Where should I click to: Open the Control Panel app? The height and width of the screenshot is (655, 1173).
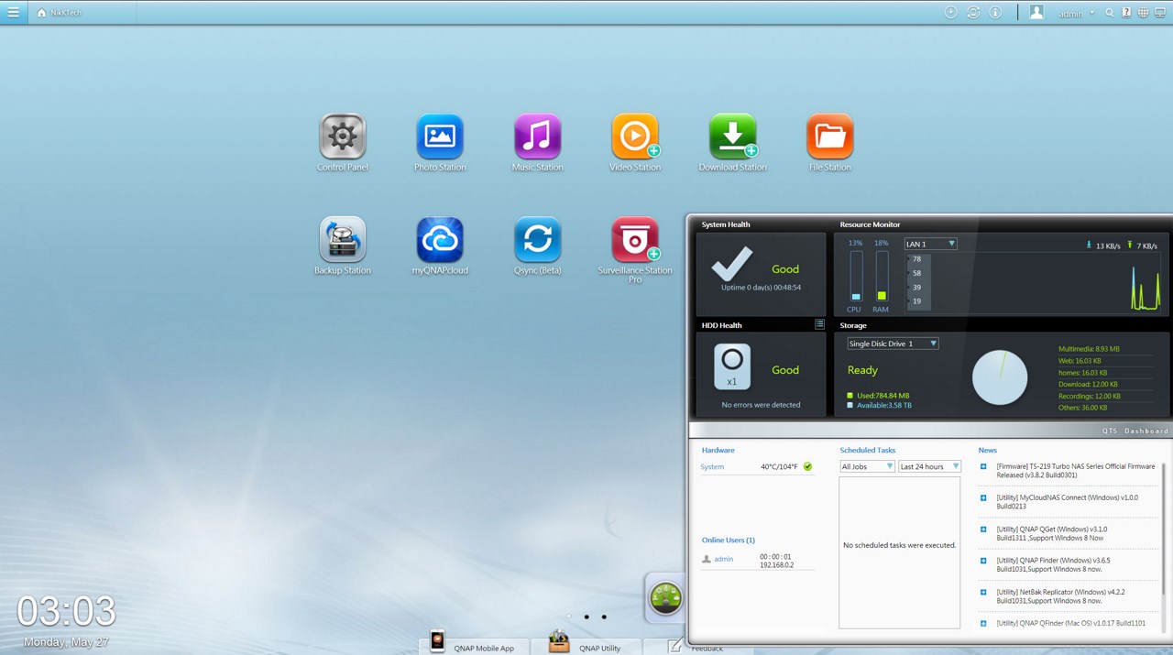tap(343, 136)
